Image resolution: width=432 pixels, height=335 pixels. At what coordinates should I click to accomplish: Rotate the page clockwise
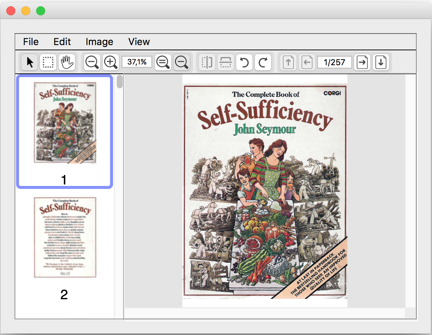tap(263, 62)
